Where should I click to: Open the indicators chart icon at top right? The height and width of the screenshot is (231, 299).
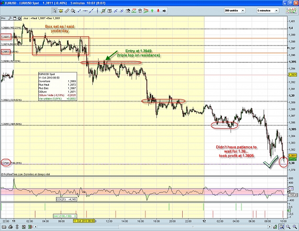coord(291,11)
